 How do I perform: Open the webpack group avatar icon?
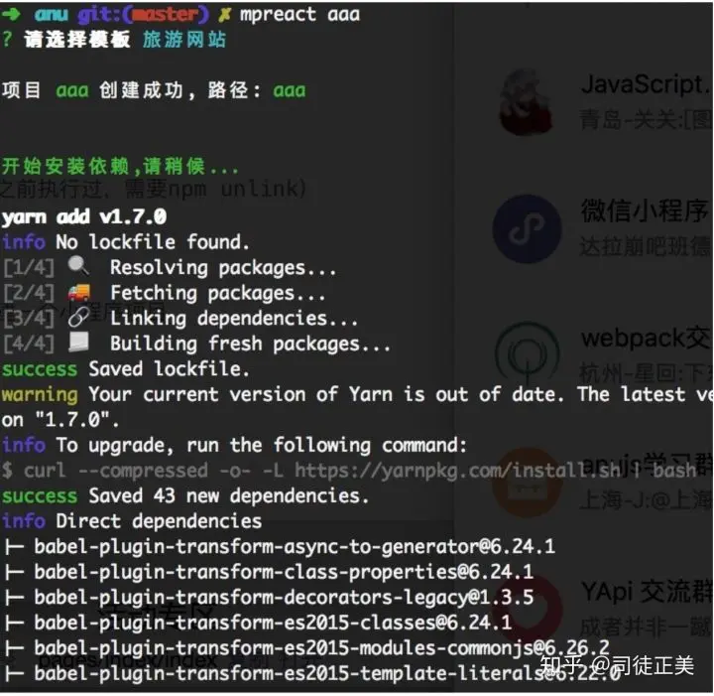click(x=528, y=352)
